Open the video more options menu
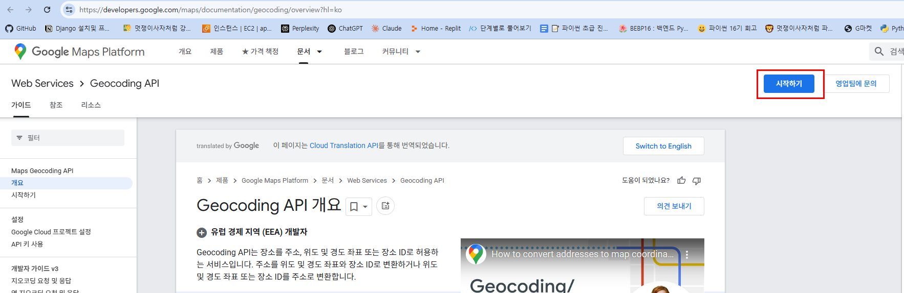The image size is (904, 293). pos(687,254)
